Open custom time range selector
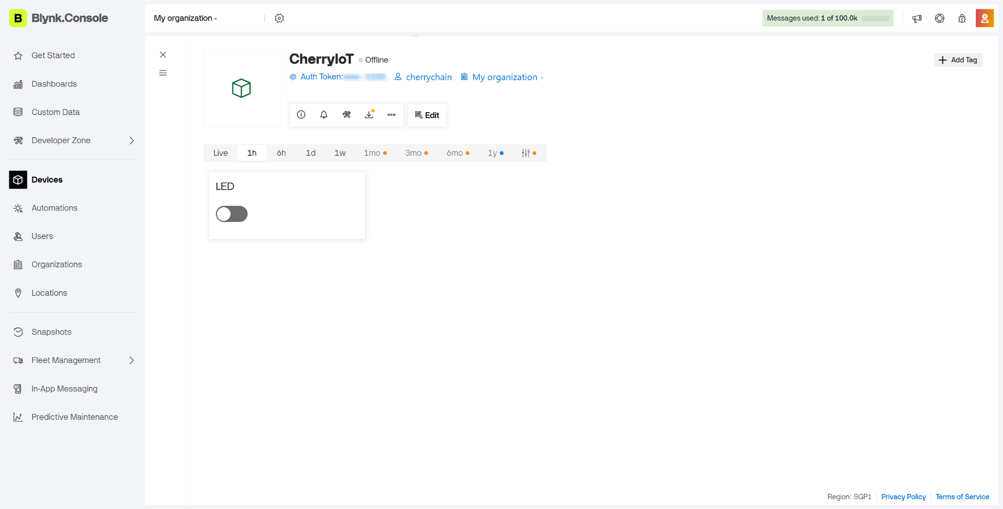This screenshot has width=1003, height=509. point(528,153)
